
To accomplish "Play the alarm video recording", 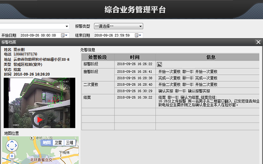I will point(39,120).
